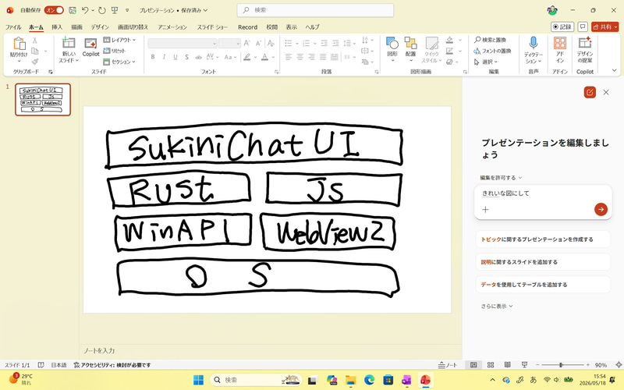Select 説明に関するスライドを追加する suggestion
The width and height of the screenshot is (624, 390).
pyautogui.click(x=543, y=262)
